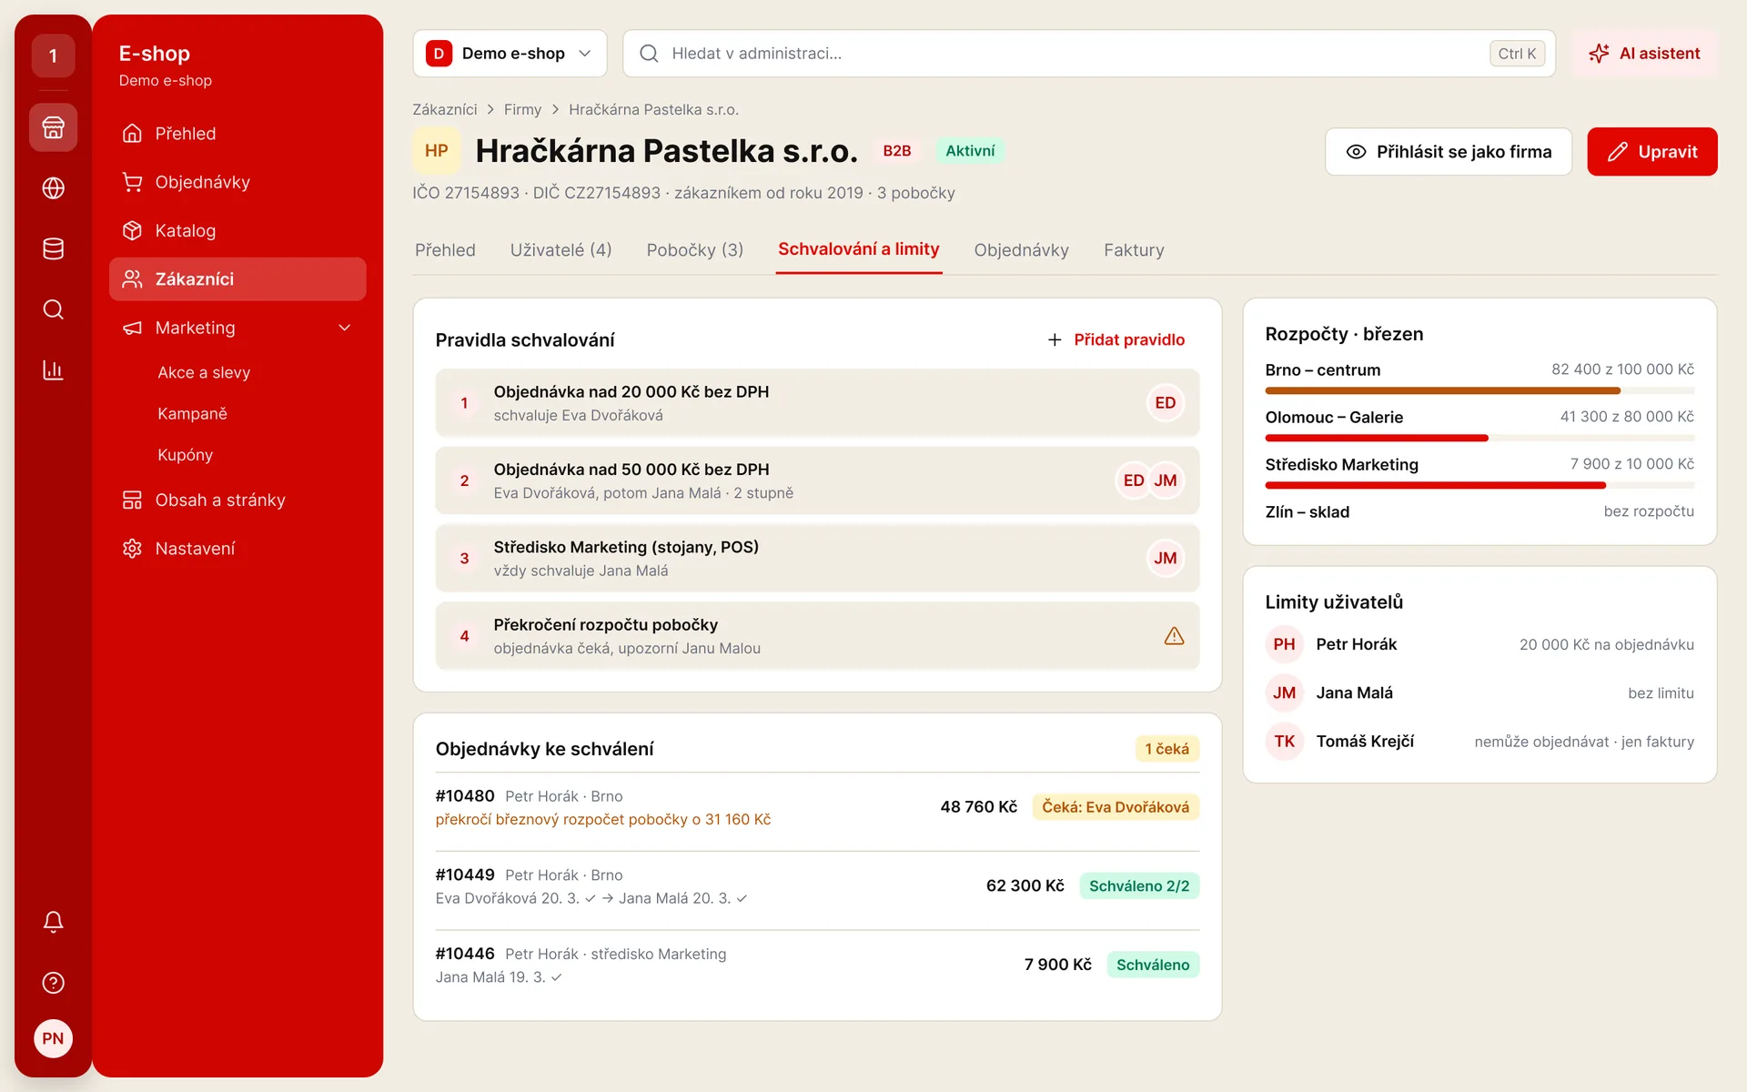The image size is (1747, 1092).
Task: Switch to the Objednávky tab
Action: click(1021, 250)
